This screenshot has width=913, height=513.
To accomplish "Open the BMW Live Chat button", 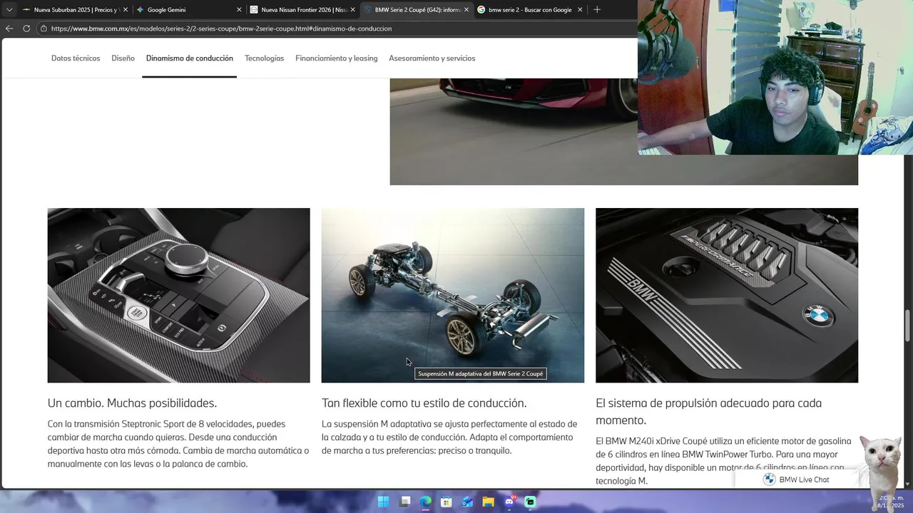I will [797, 480].
